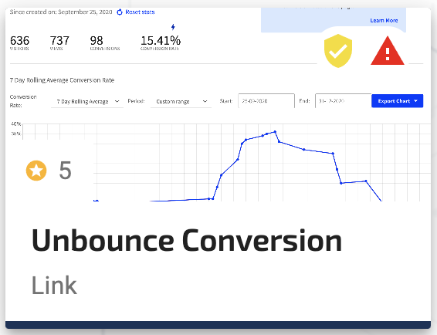Click the orange star rating icon
This screenshot has width=437, height=335.
[36, 171]
